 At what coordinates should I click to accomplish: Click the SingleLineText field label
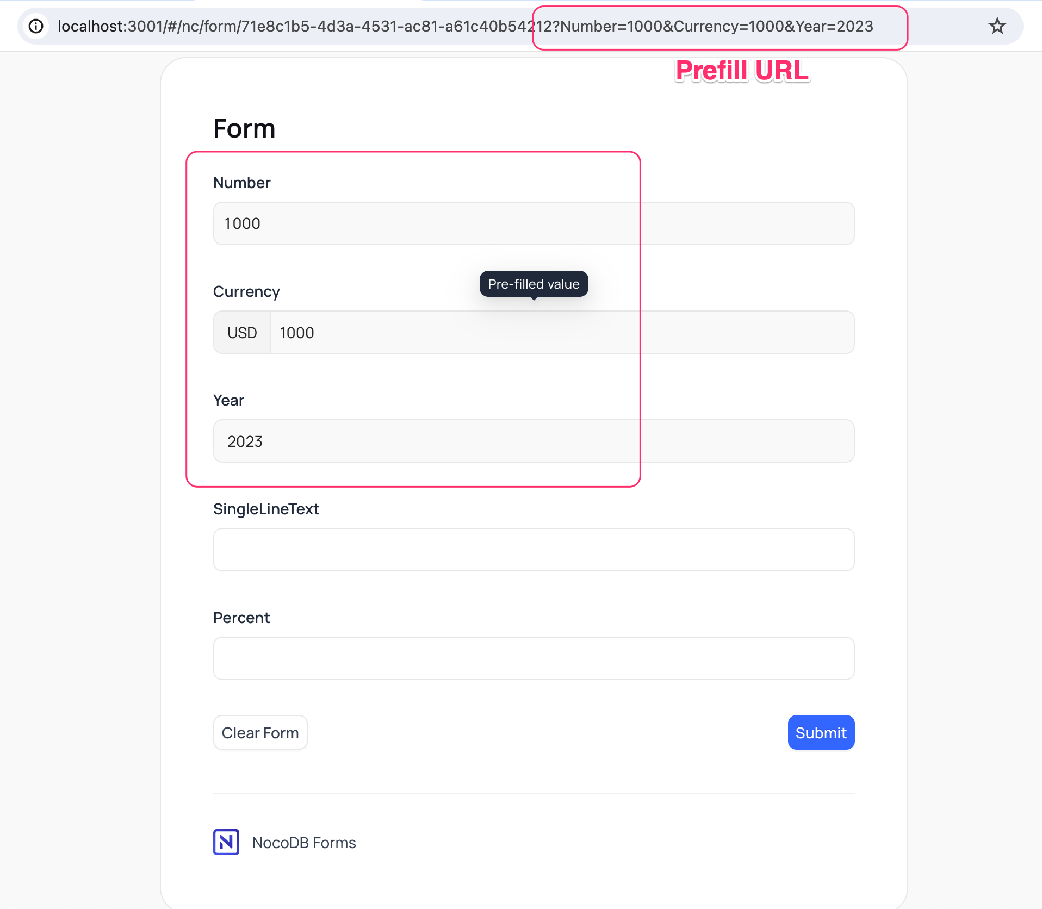coord(266,509)
